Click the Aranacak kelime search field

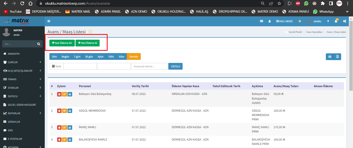(x=149, y=66)
